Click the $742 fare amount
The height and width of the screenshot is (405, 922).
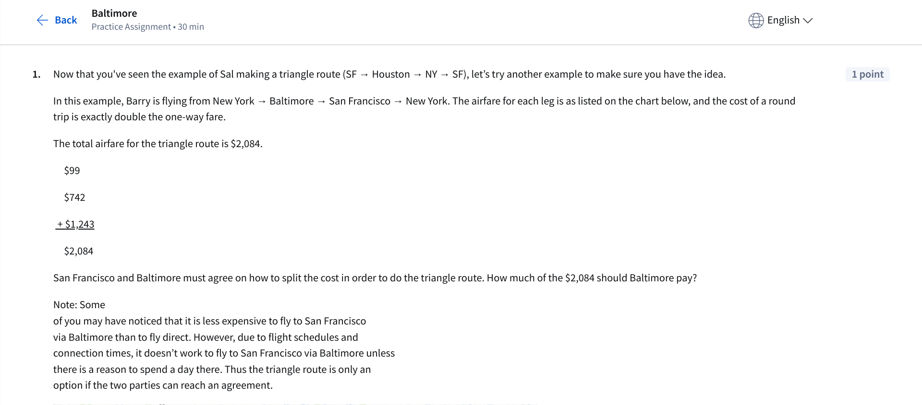coord(74,197)
